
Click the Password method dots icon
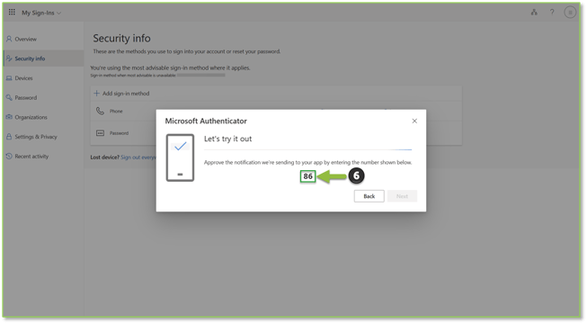point(100,133)
